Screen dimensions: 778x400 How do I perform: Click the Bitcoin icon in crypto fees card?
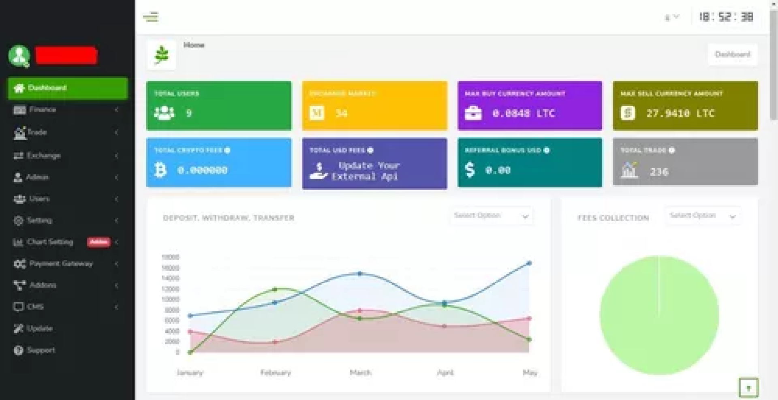160,170
